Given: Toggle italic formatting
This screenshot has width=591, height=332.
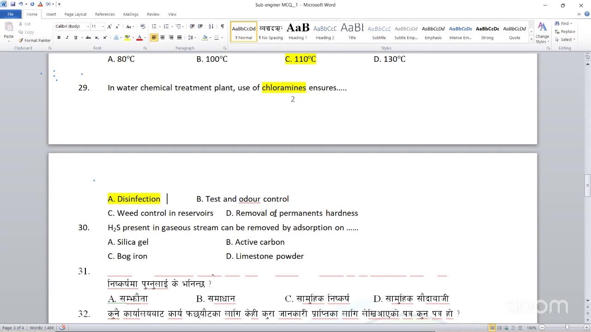Looking at the screenshot, I should pos(67,37).
